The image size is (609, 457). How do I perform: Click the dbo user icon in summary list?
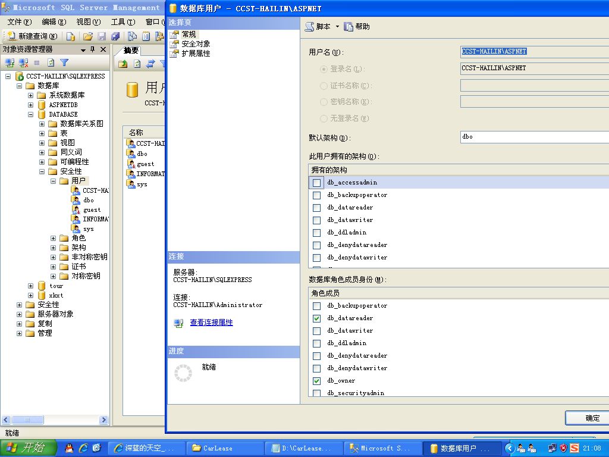pos(131,154)
